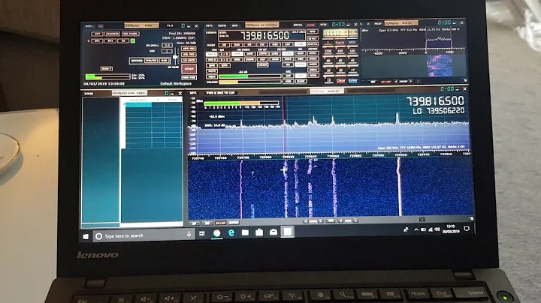Click the COMBO view button in Main SP
The width and height of the screenshot is (541, 303).
[x=234, y=222]
